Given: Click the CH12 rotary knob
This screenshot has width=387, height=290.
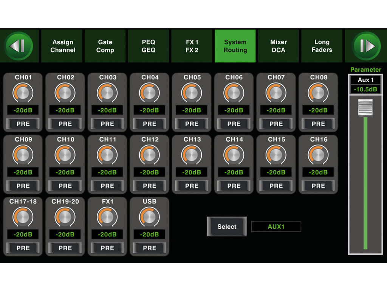Looking at the screenshot, I should pos(150,155).
